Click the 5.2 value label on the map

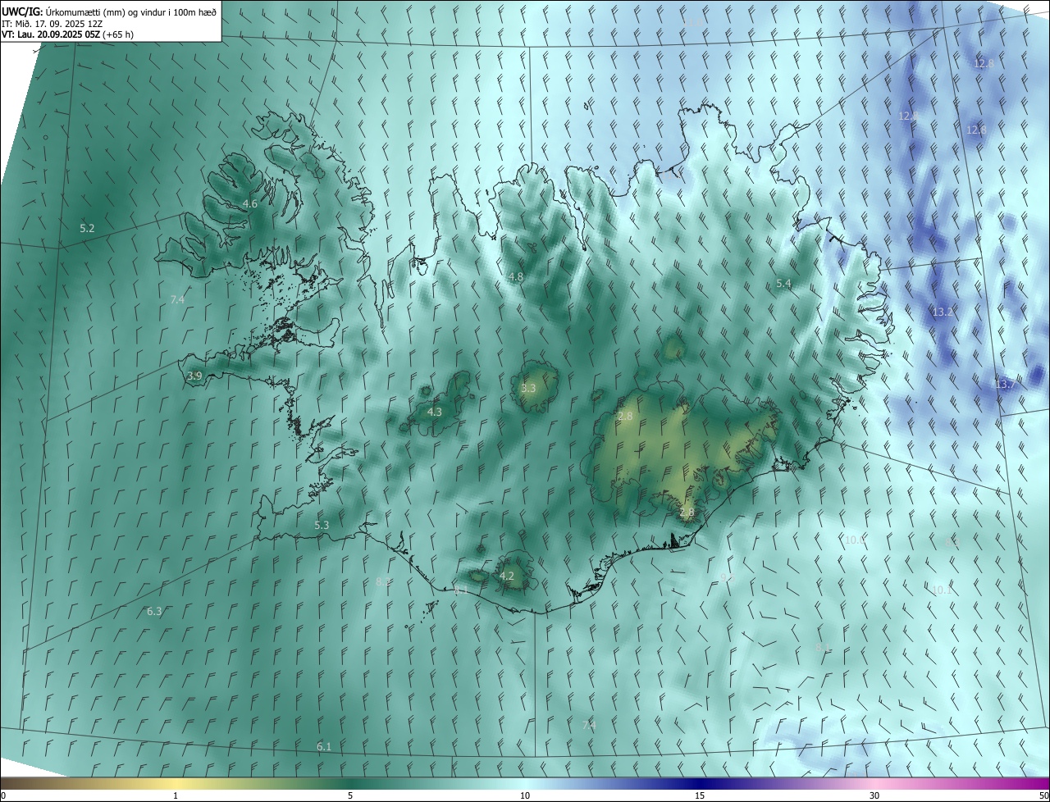pyautogui.click(x=87, y=228)
